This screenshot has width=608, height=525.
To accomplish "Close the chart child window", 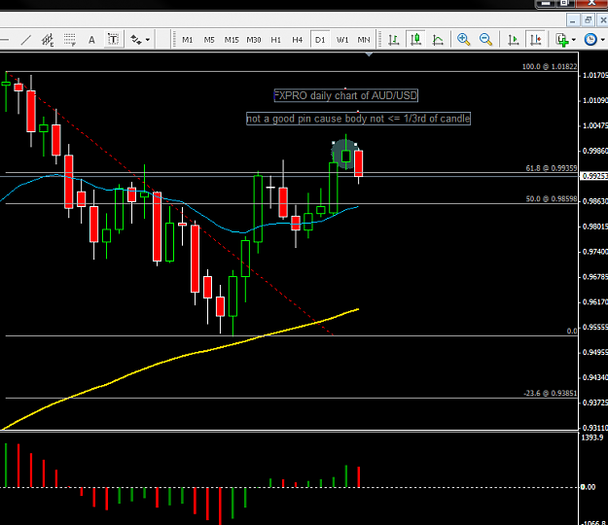I will tap(602, 19).
